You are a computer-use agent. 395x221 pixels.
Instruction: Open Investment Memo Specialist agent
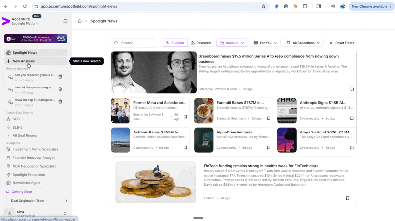coord(36,149)
